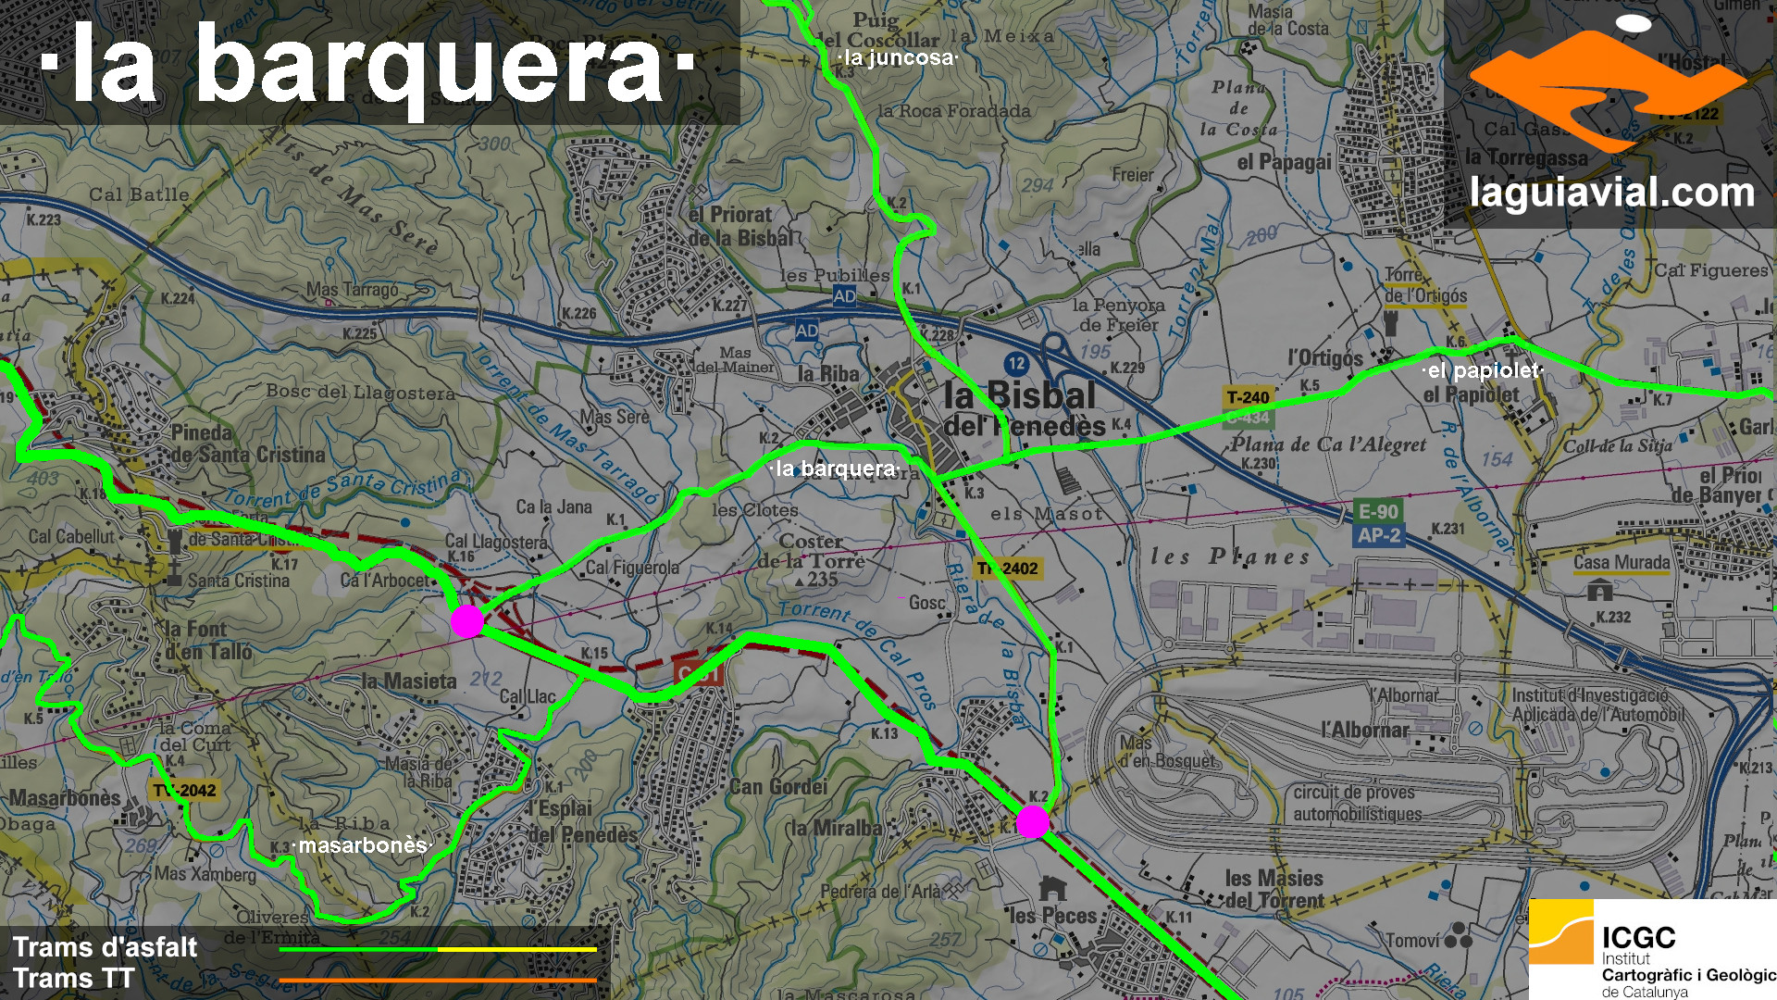Select the white '·la juncosa·' route label
1777x1000 pixels.
[897, 57]
